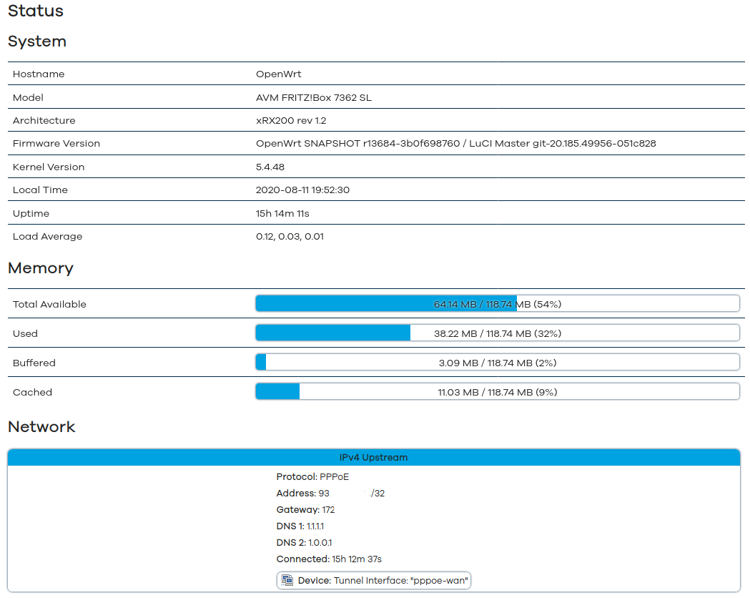Click the Used memory progress bar
Image resolution: width=750 pixels, height=598 pixels.
[497, 333]
